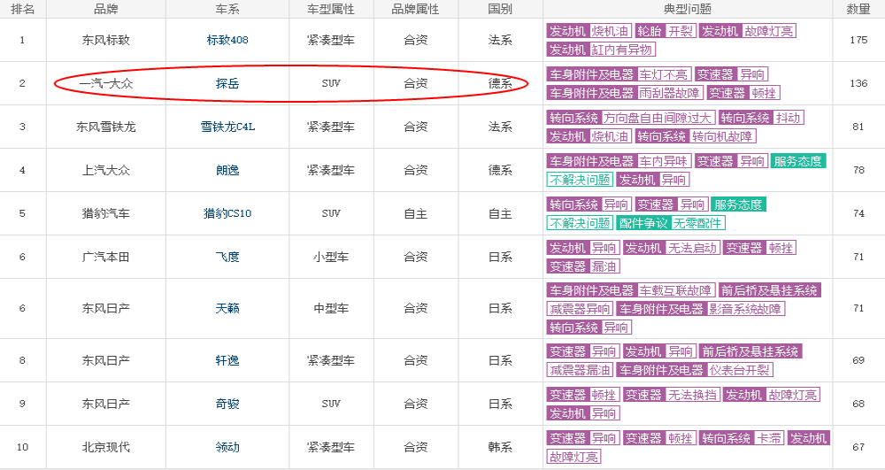Image resolution: width=885 pixels, height=470 pixels.
Task: Open the 朗逸 car series link
Action: (x=227, y=171)
